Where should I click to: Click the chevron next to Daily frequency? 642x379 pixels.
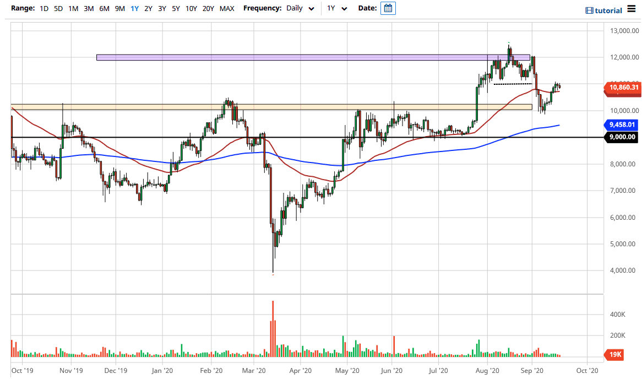[312, 8]
